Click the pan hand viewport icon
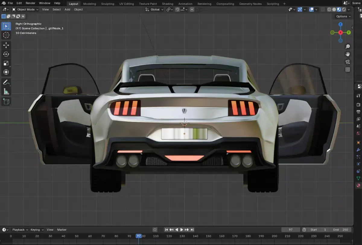 coord(348,54)
